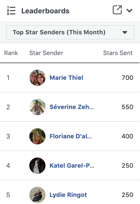Open Séverine Zeh... profile link
140x204 pixels.
[x=72, y=107]
